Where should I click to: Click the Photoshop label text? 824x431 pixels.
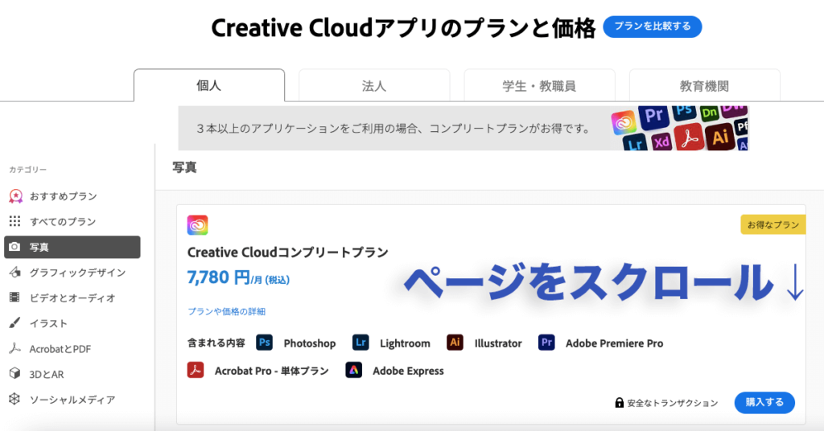[x=310, y=343]
